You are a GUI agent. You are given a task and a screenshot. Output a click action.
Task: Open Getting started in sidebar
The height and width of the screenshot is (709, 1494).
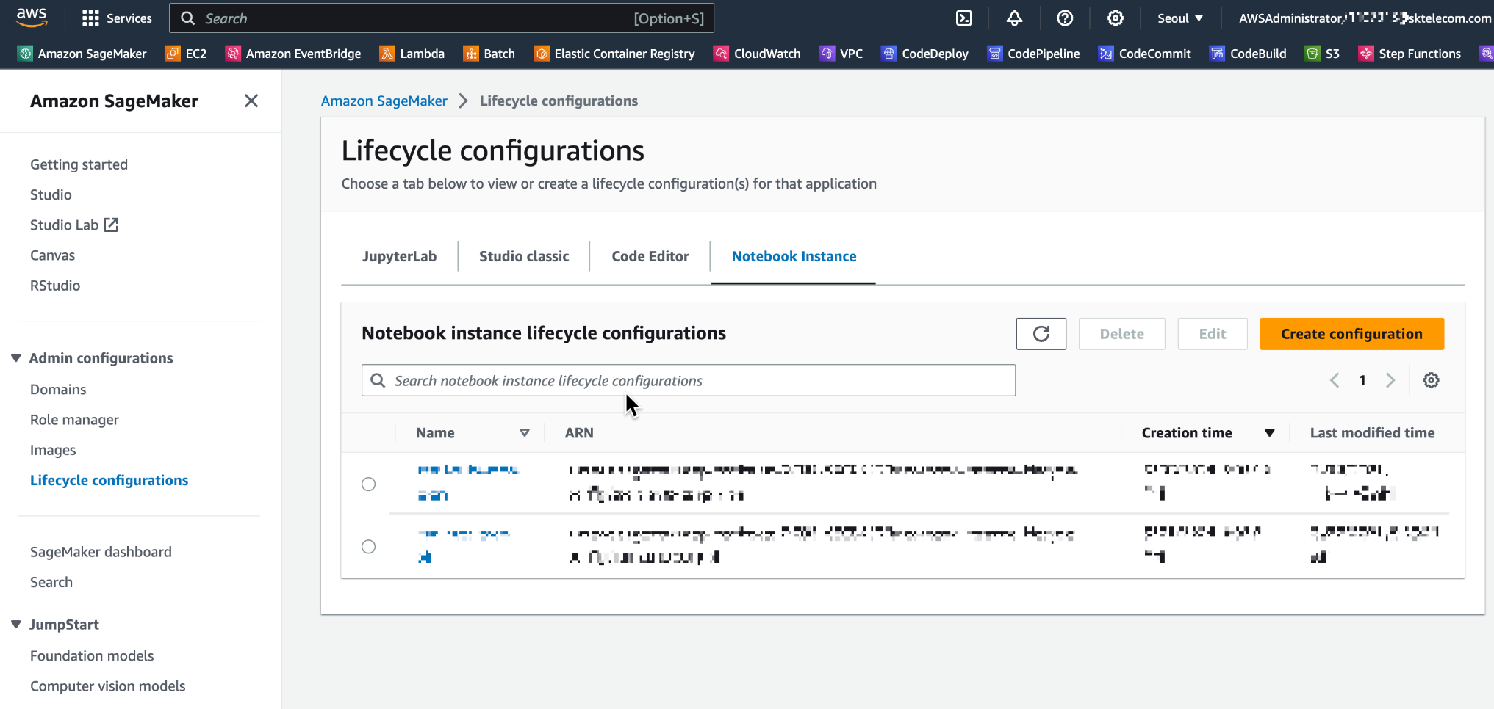click(x=79, y=164)
